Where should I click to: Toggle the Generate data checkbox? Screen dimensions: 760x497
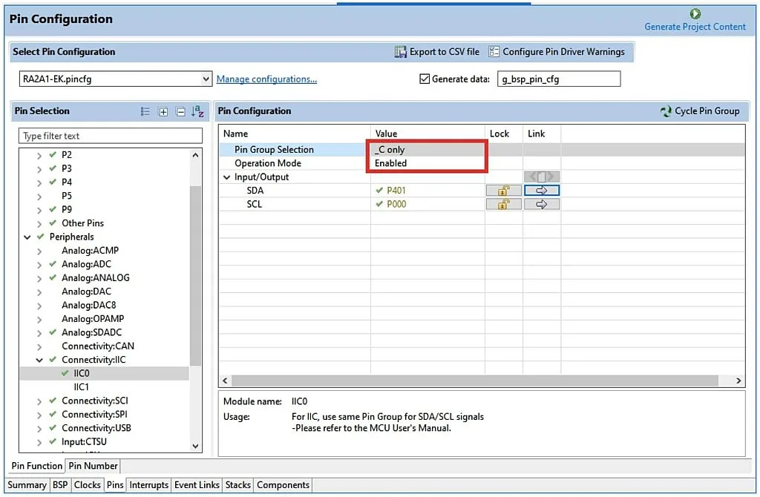coord(425,79)
